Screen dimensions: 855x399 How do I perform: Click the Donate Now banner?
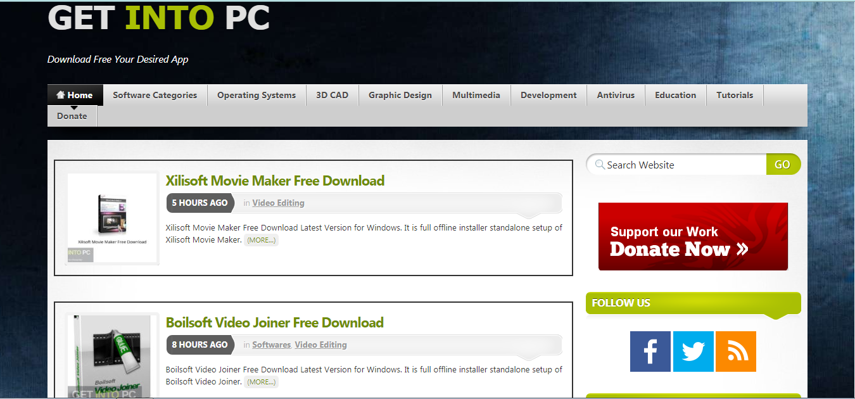693,236
